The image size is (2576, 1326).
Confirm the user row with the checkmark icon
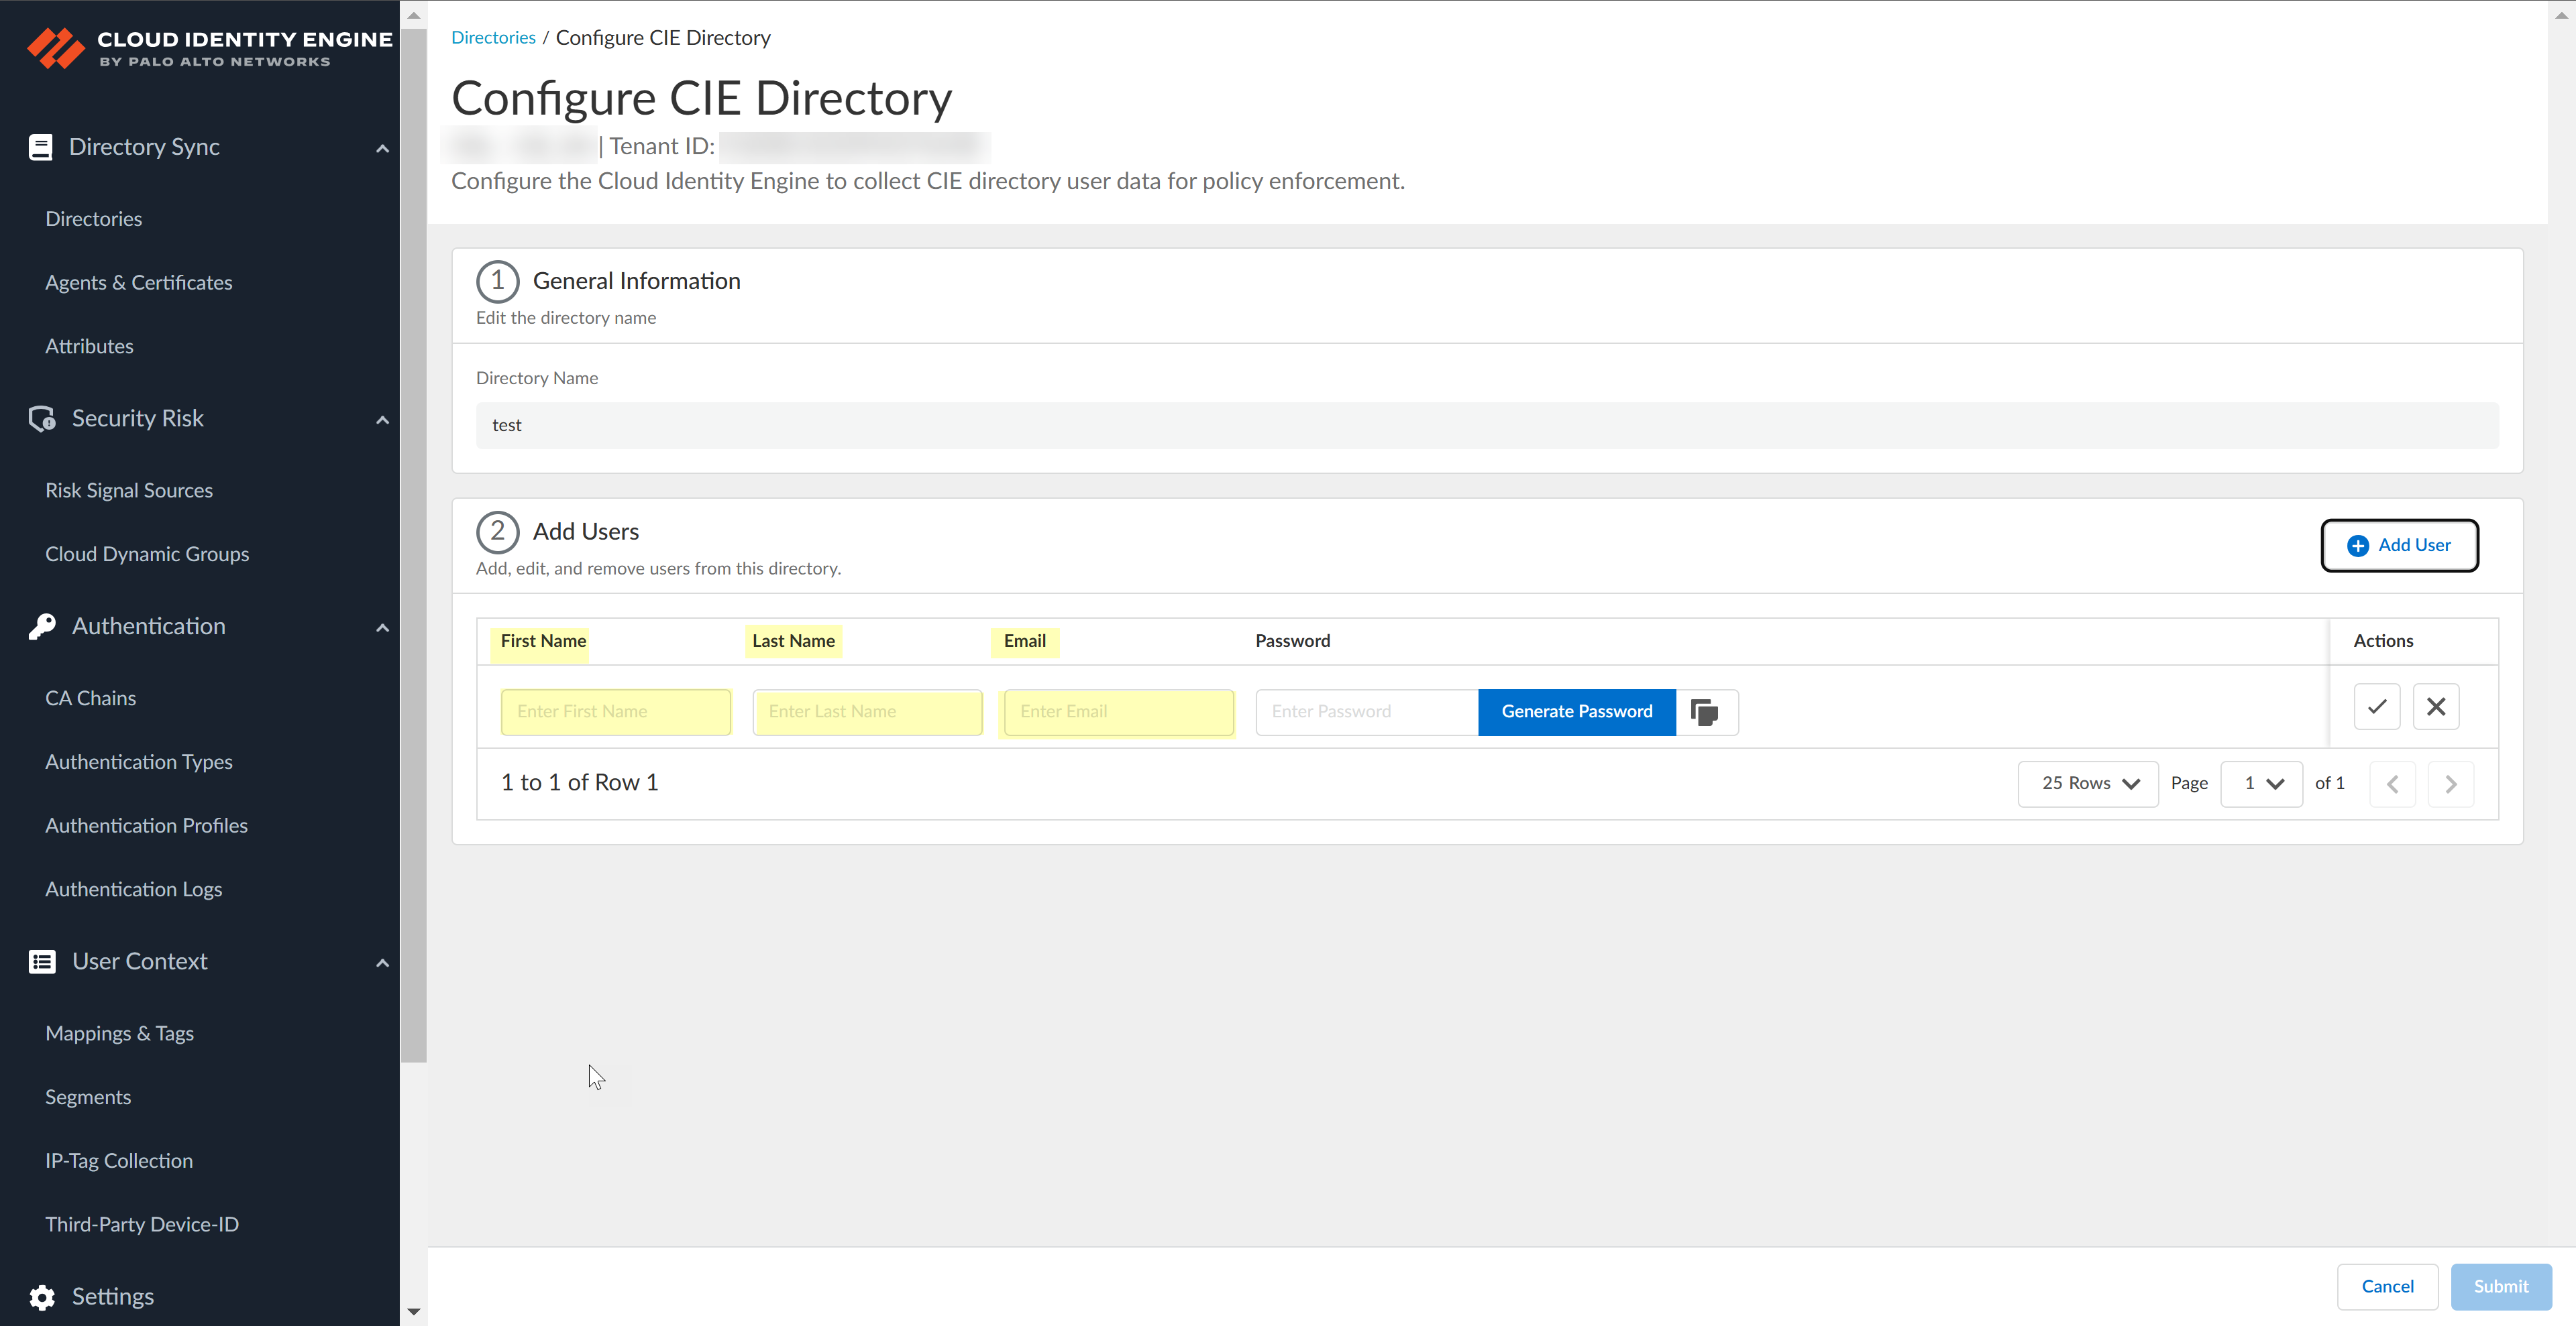[x=2377, y=707]
